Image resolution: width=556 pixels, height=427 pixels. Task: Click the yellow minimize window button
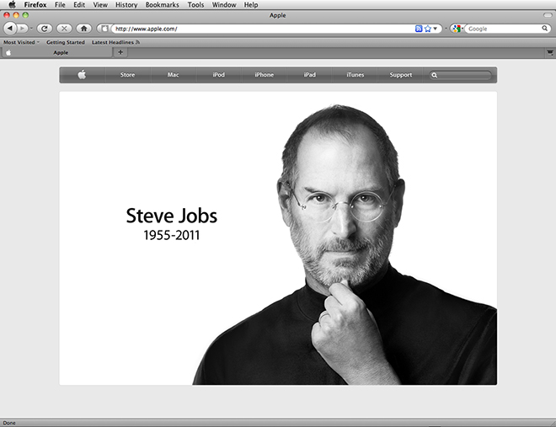[x=16, y=15]
